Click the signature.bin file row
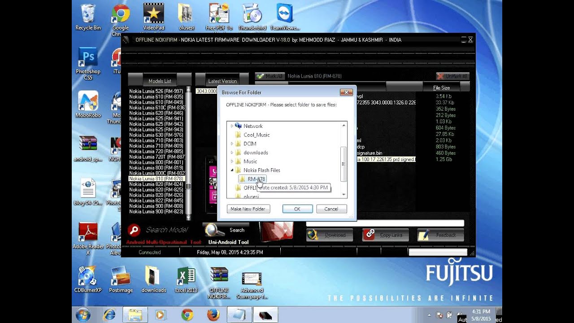The height and width of the screenshot is (323, 574). (386, 153)
